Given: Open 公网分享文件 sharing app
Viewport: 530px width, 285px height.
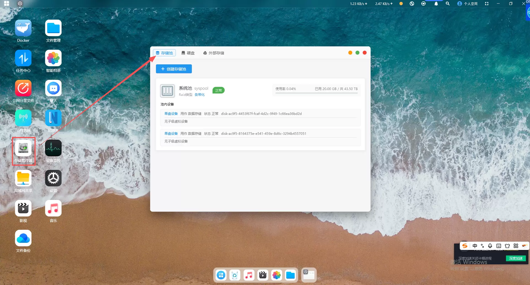Looking at the screenshot, I should coord(23,88).
